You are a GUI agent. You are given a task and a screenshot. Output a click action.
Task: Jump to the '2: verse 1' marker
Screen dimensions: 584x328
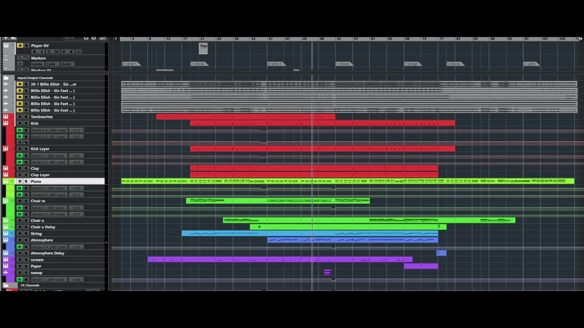tap(131, 64)
